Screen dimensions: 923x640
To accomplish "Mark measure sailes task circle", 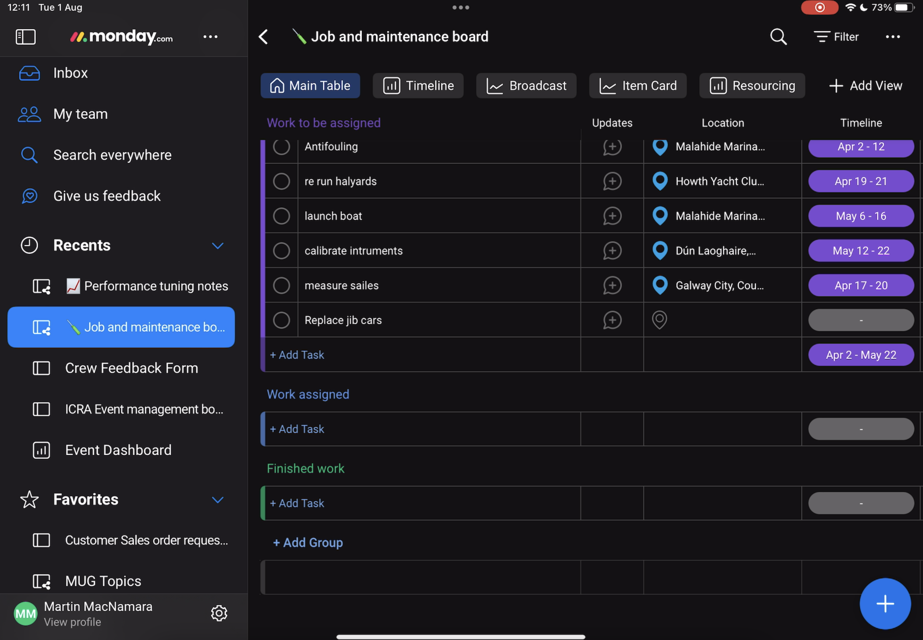I will pyautogui.click(x=282, y=285).
